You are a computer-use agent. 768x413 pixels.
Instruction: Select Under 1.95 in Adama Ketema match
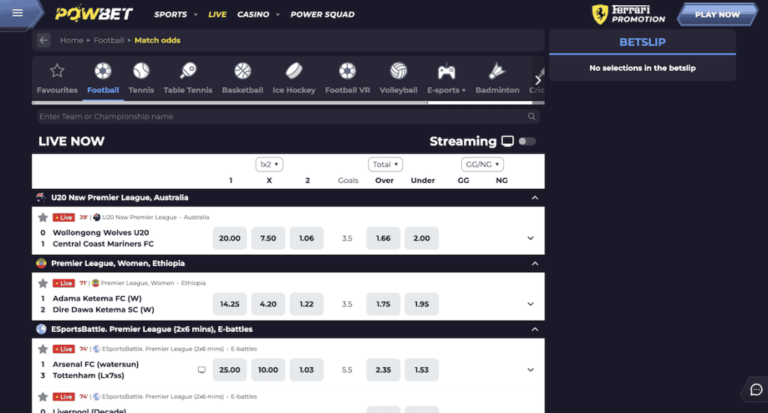[421, 304]
